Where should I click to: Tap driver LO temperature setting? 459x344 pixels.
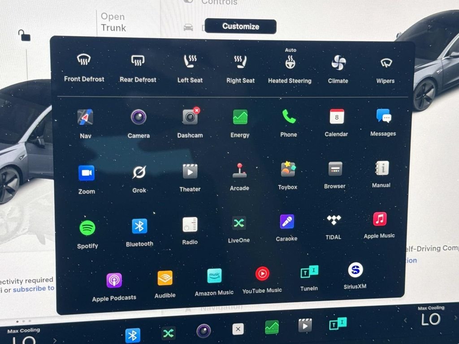[x=24, y=340]
